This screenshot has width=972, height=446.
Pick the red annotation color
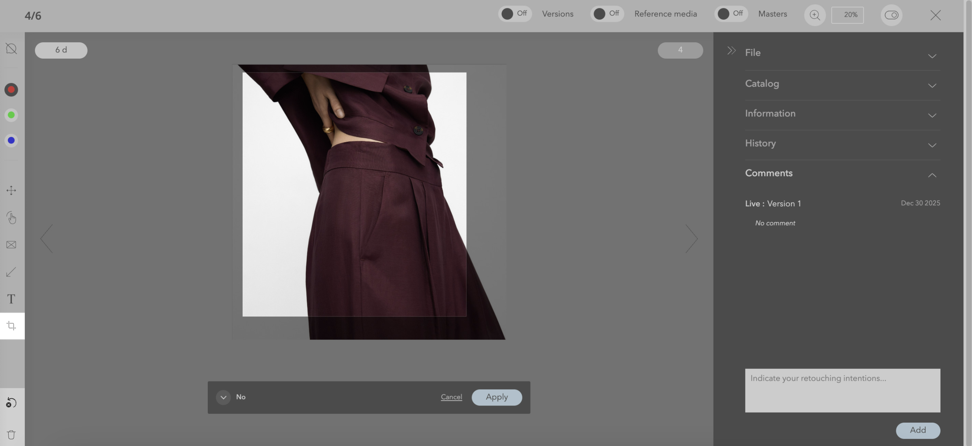pyautogui.click(x=12, y=90)
